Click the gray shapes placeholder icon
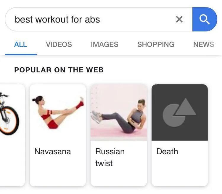The height and width of the screenshot is (194, 222). click(180, 112)
